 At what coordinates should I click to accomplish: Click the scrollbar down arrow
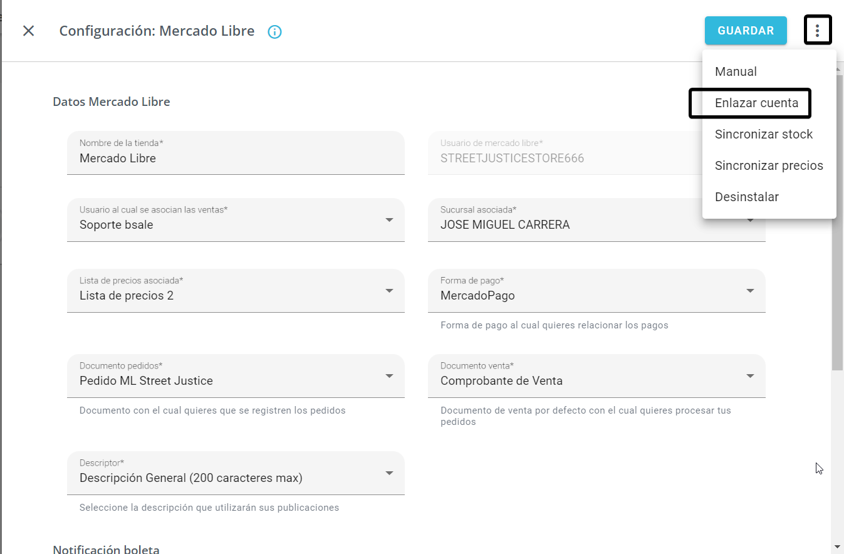tap(837, 547)
